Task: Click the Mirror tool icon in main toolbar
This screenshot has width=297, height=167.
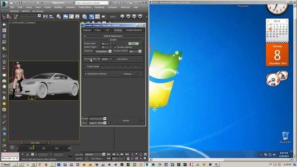Action: [45, 17]
